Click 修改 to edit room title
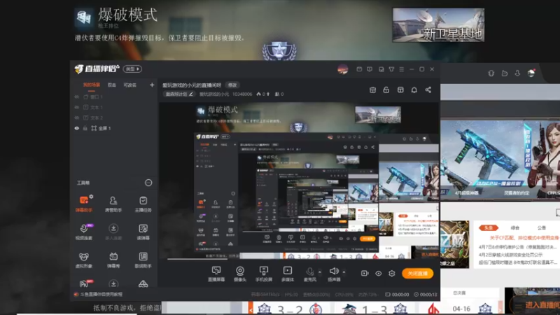The height and width of the screenshot is (315, 560). click(x=232, y=85)
